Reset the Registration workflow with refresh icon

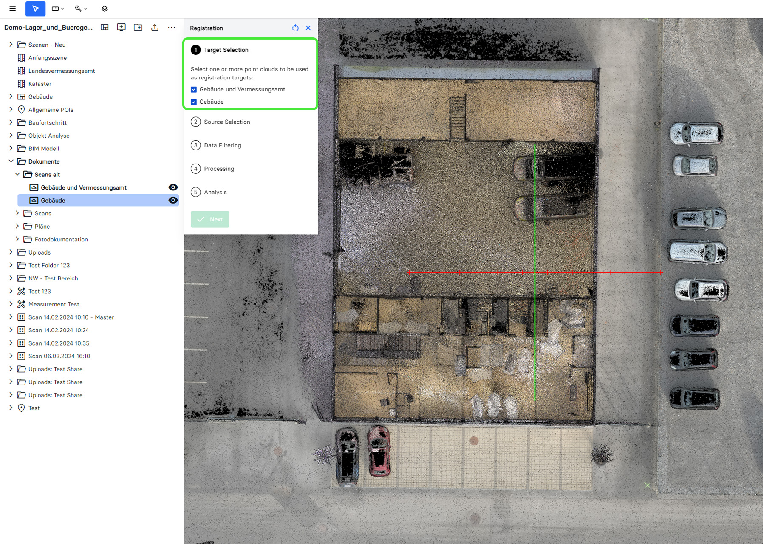295,28
